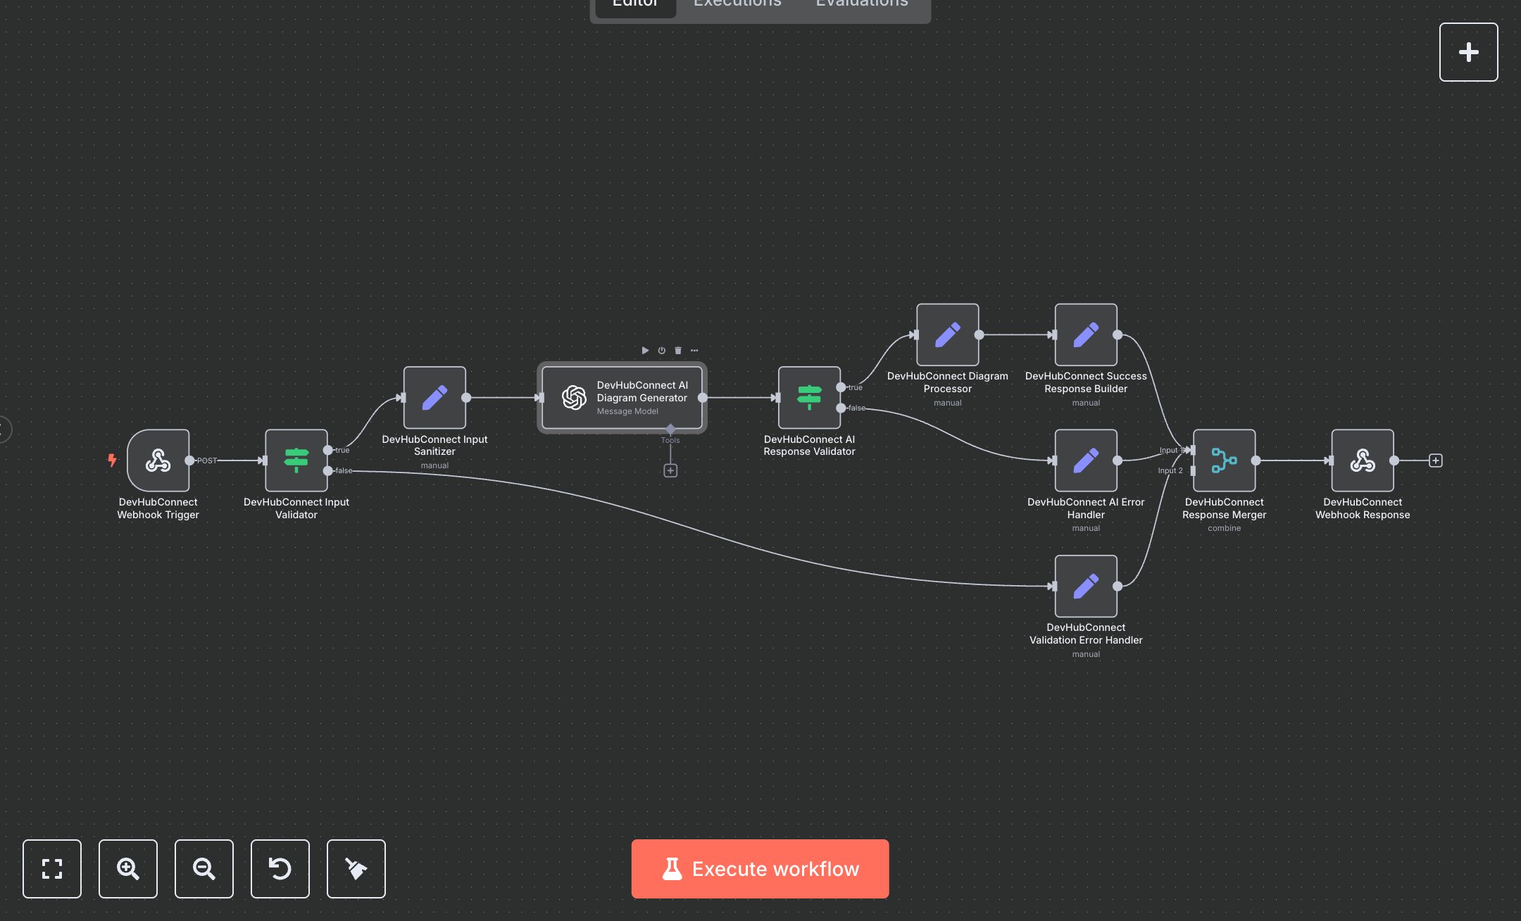Open the DevHubConnect Input Validator node
Image resolution: width=1521 pixels, height=921 pixels.
[296, 461]
